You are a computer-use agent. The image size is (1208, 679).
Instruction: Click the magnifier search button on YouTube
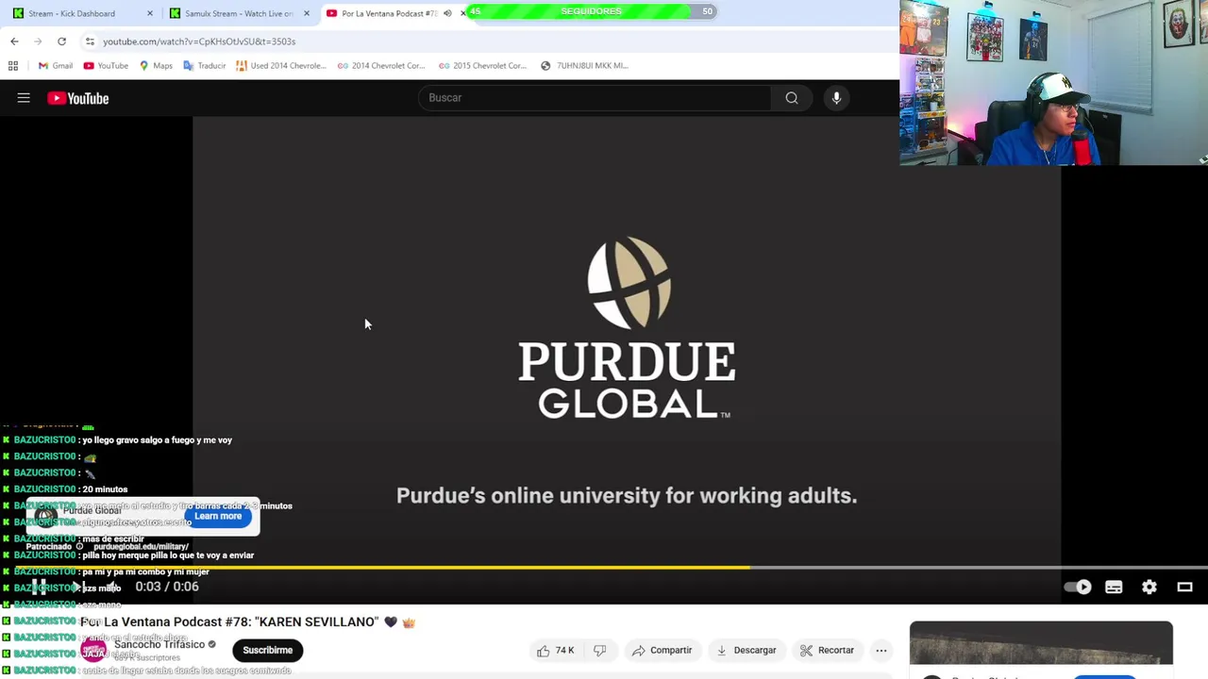[x=792, y=98]
